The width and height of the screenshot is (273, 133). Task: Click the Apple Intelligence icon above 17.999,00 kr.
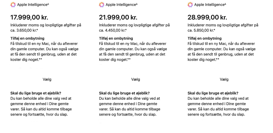[13, 5]
